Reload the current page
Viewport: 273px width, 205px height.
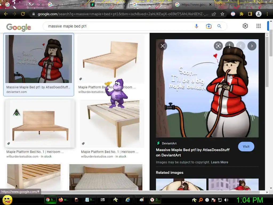pyautogui.click(x=23, y=14)
